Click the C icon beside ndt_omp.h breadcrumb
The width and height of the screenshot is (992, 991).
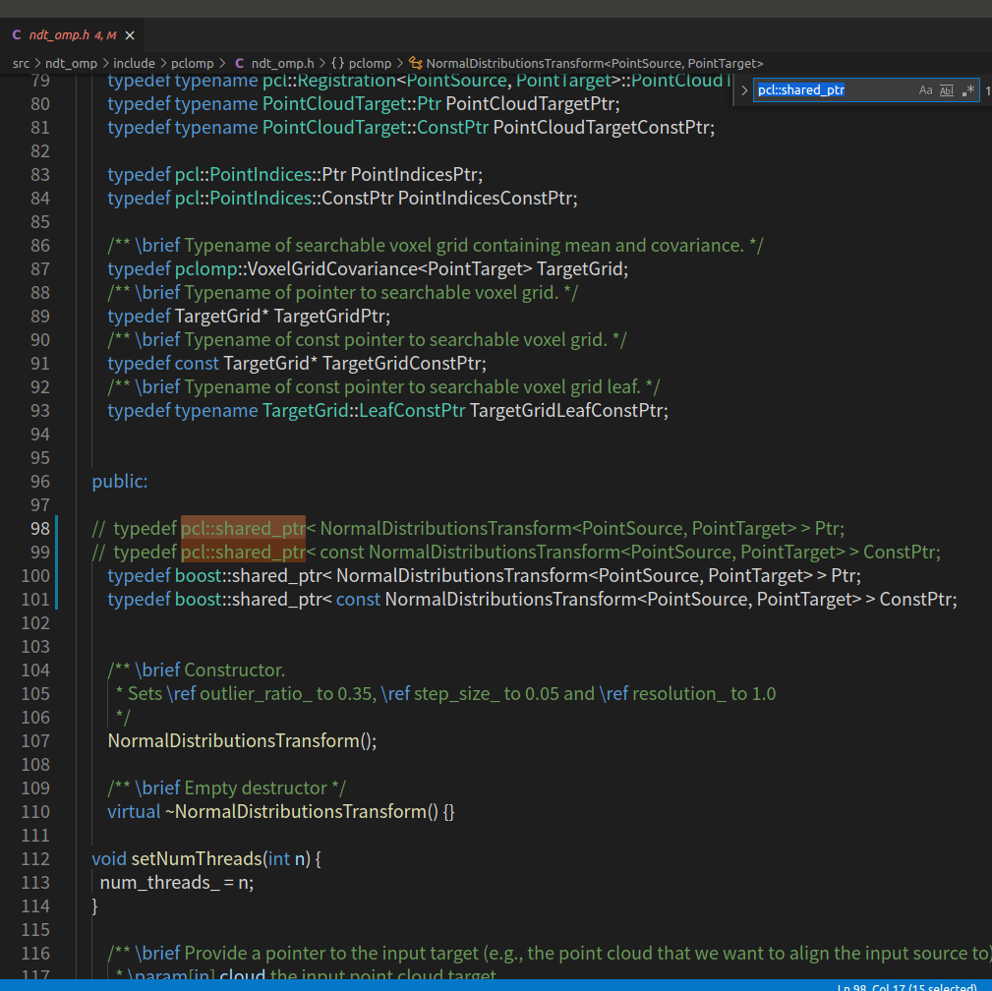[x=239, y=63]
